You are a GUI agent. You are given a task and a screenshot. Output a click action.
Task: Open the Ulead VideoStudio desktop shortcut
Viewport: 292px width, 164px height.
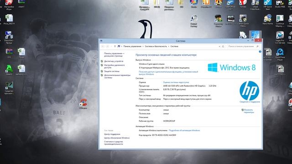[255, 5]
